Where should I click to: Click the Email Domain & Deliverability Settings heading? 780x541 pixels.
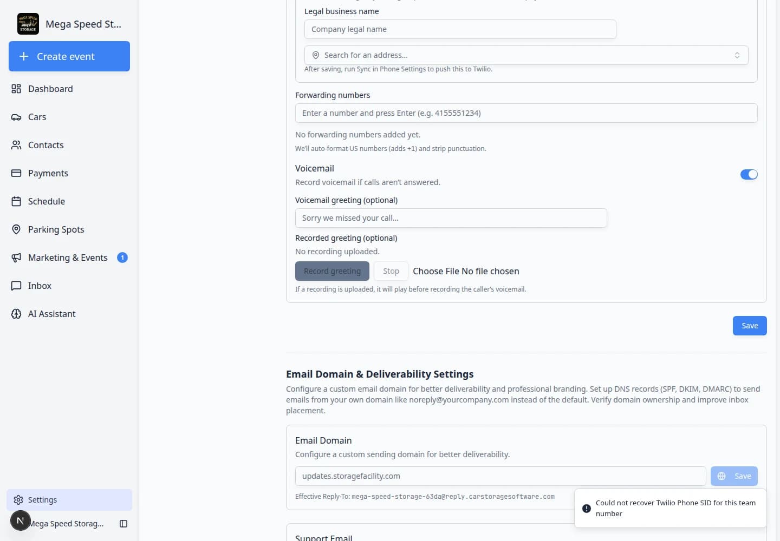[x=380, y=374]
